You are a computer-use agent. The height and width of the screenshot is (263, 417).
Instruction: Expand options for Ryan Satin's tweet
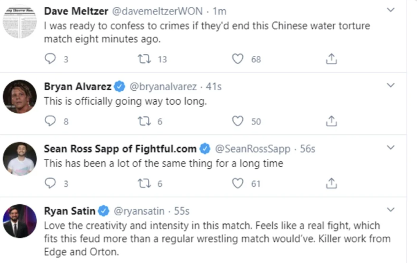pos(391,210)
